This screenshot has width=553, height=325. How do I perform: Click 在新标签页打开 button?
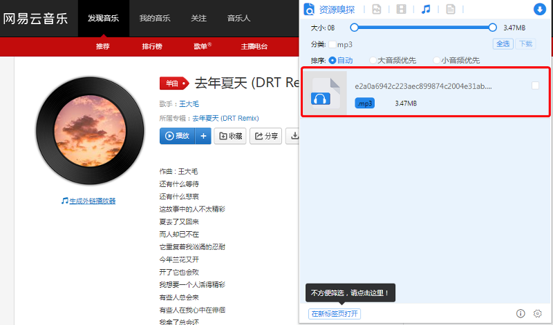[335, 314]
